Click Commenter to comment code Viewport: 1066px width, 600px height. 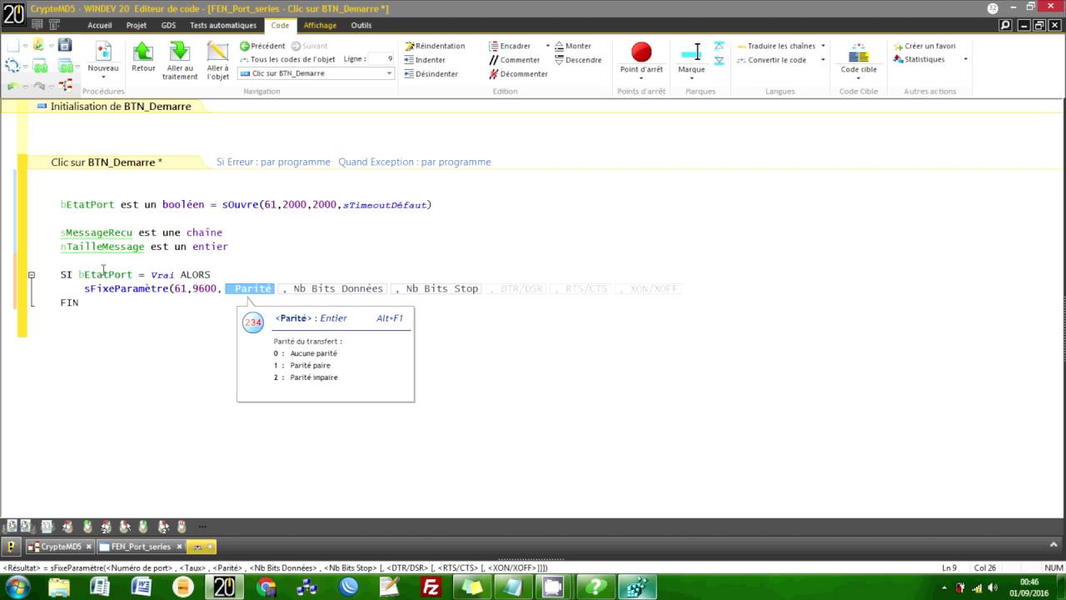[x=514, y=60]
